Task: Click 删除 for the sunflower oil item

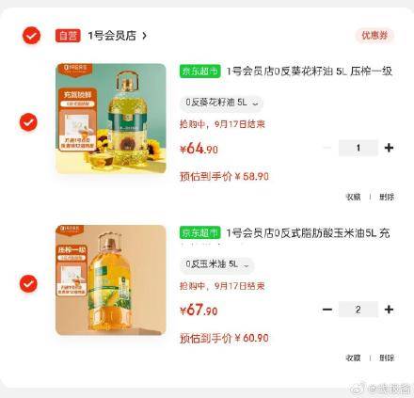Action: point(387,197)
